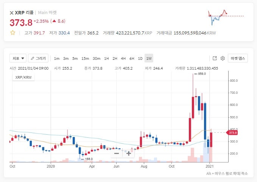Click the 155.0 low price marker
This screenshot has width=257, height=182.
pyautogui.click(x=87, y=159)
